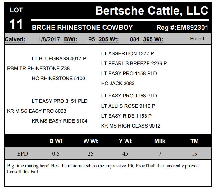
Task: Click the Big time mating description text
Action: point(102,169)
